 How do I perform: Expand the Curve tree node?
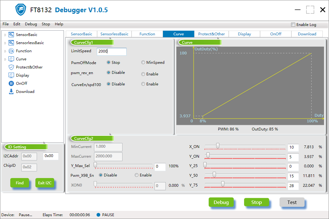(5, 59)
